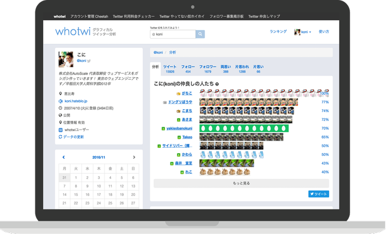The height and width of the screenshot is (234, 386).
Task: Click the 72% value for あさま
Action: pos(325,120)
